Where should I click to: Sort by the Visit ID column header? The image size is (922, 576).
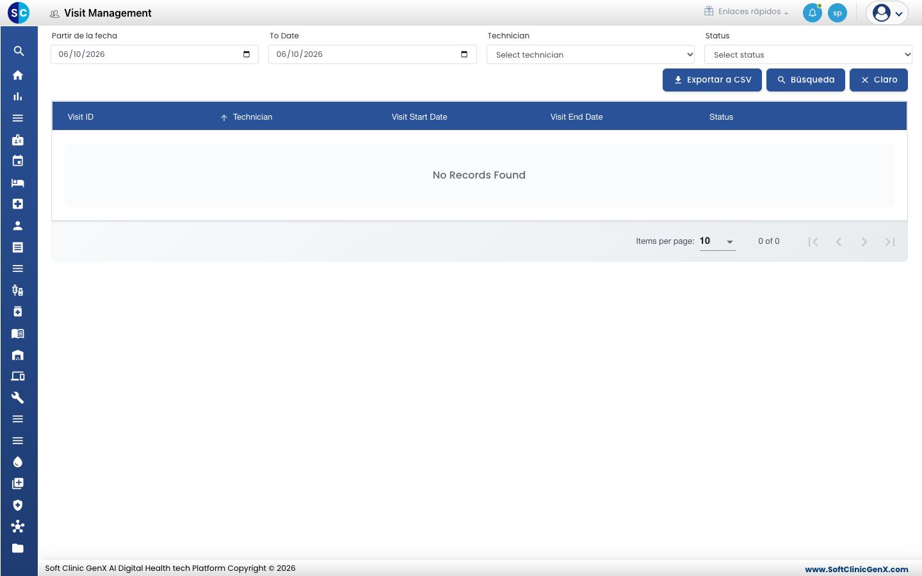click(81, 117)
